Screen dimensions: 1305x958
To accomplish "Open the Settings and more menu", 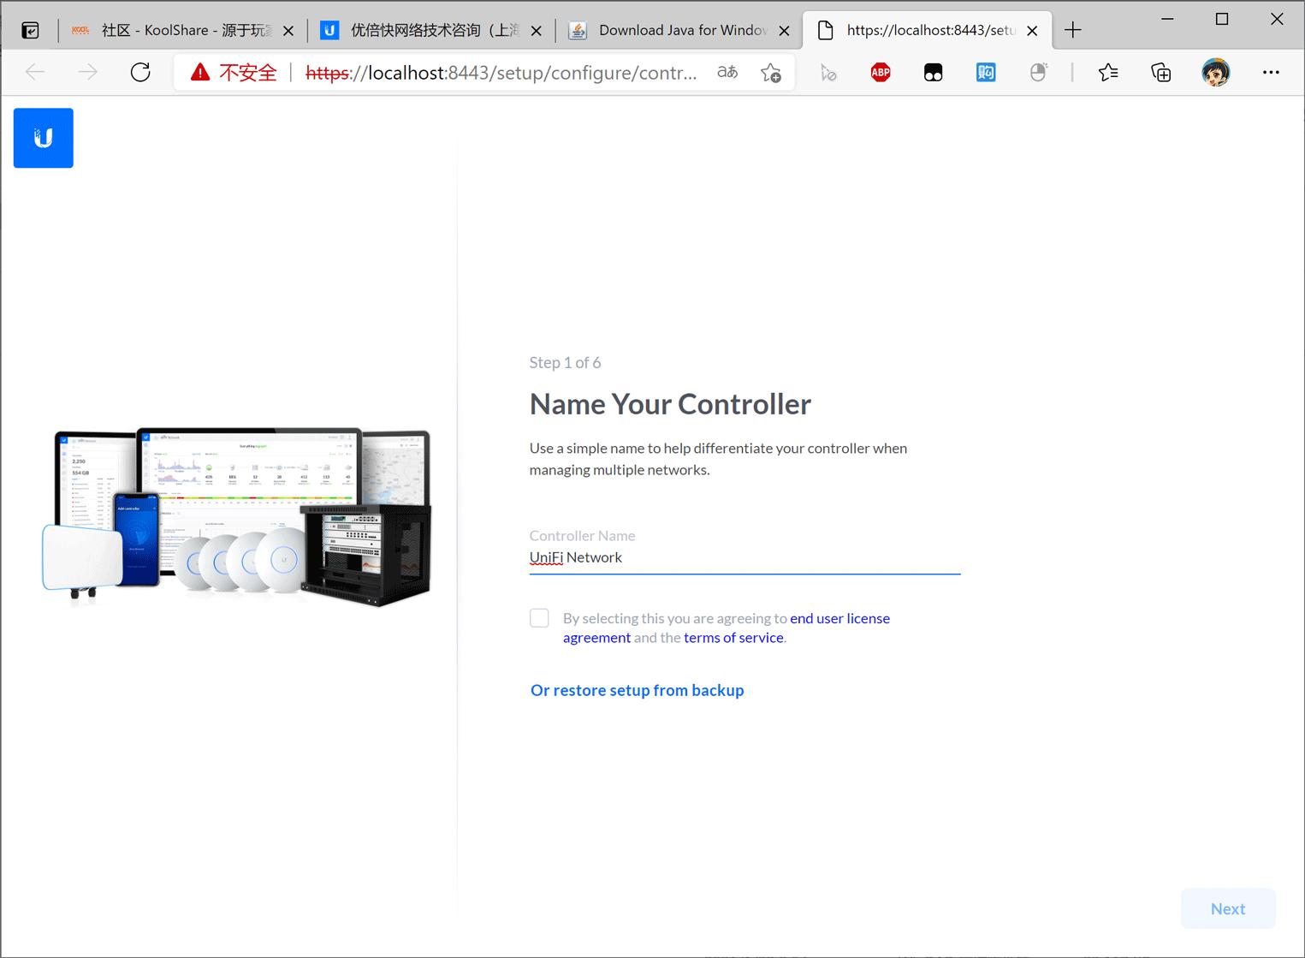I will point(1272,72).
